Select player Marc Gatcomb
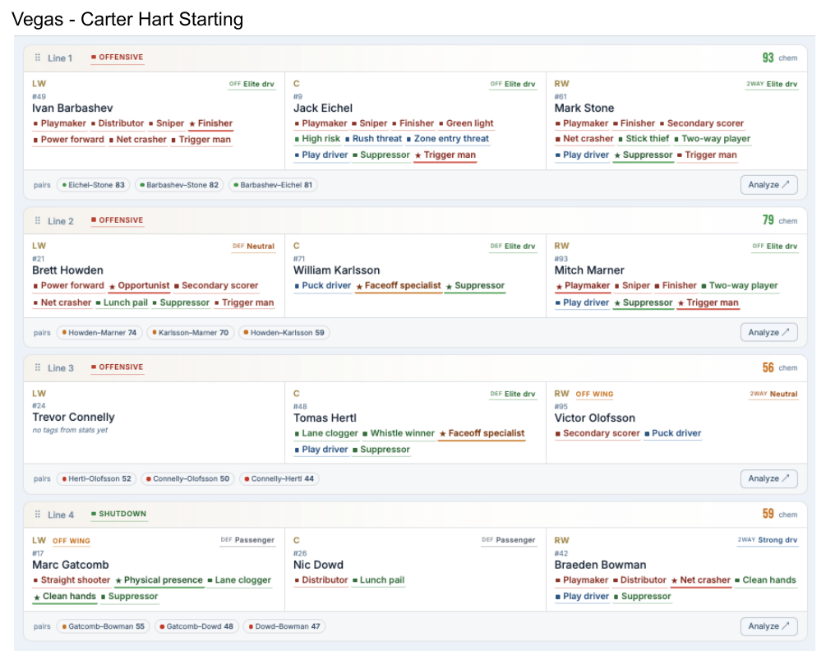The height and width of the screenshot is (651, 826). (71, 565)
